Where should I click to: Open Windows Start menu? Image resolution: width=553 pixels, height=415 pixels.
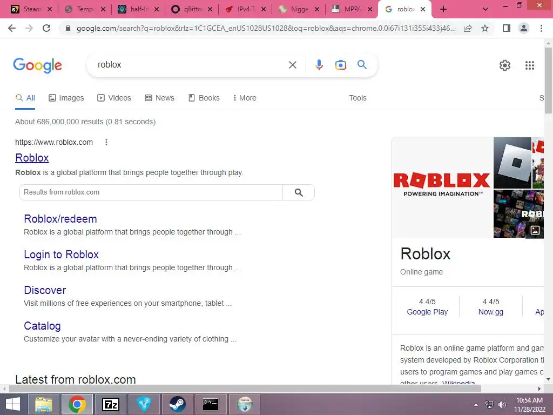tap(13, 404)
